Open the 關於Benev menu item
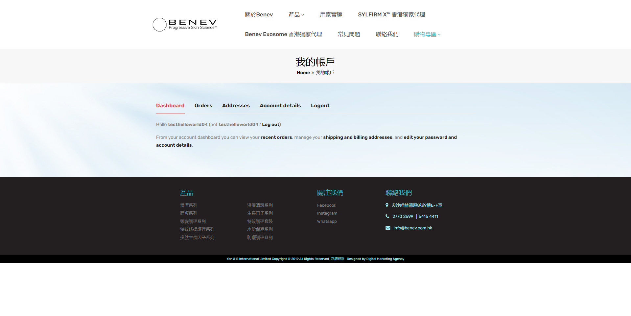 [x=259, y=15]
